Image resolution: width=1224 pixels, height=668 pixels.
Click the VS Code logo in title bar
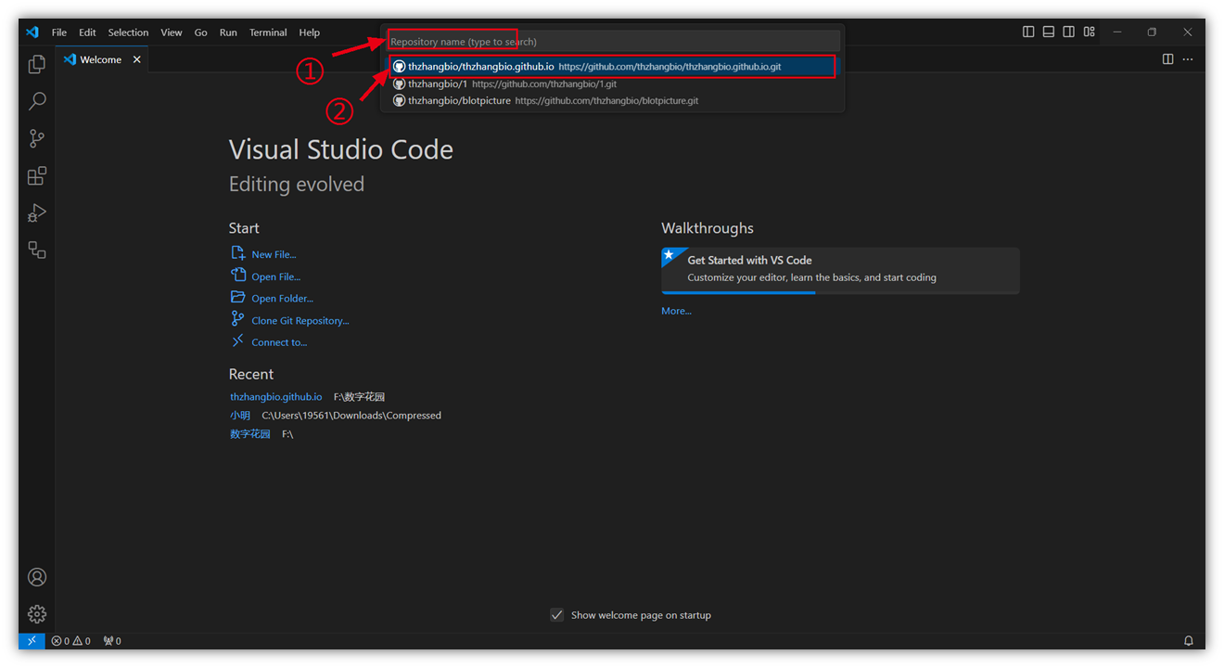coord(32,32)
